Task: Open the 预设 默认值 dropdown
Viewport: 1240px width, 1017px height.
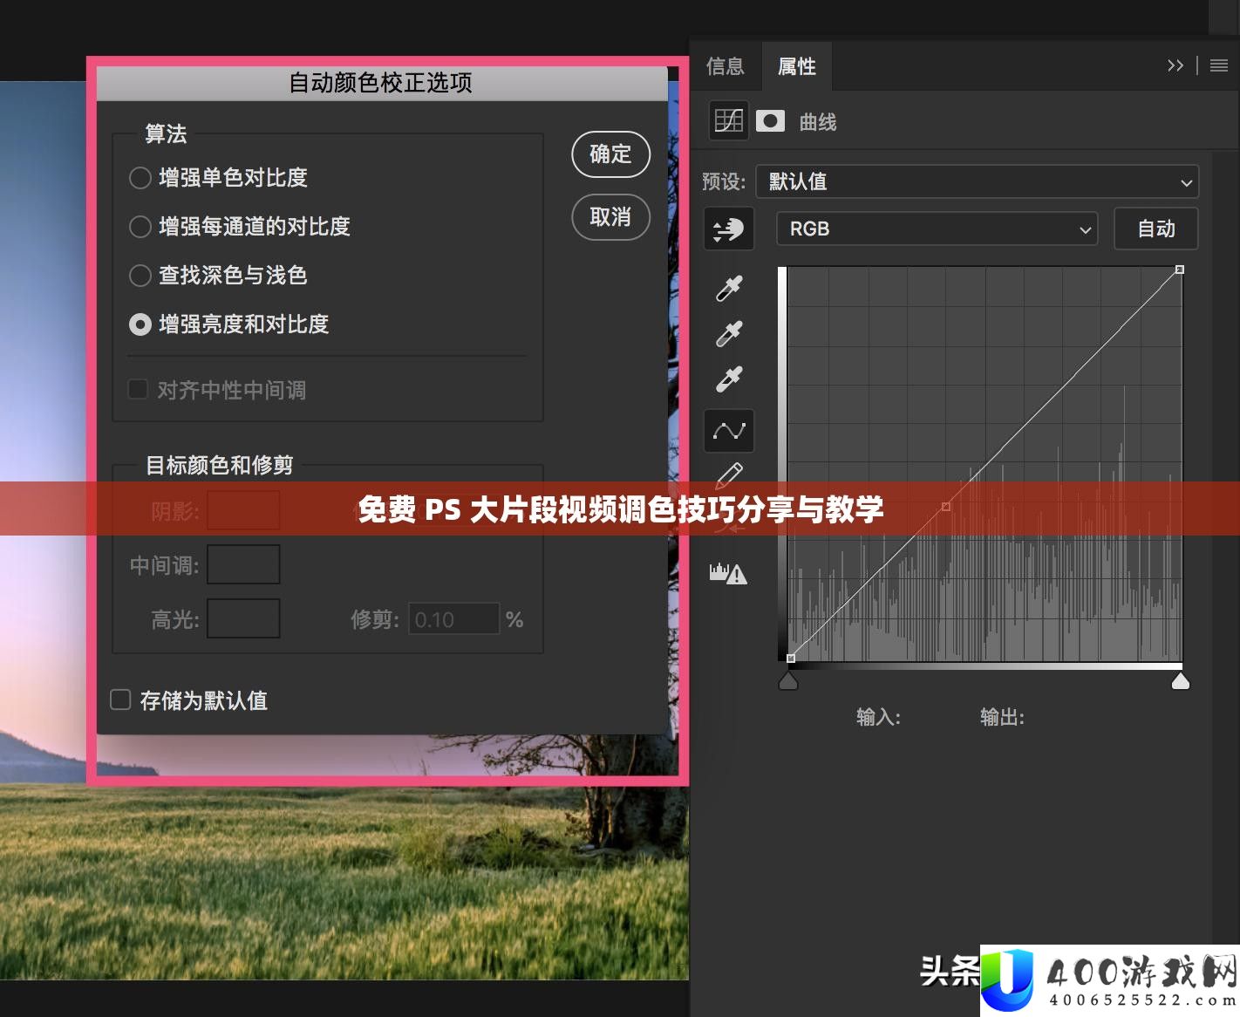Action: 977,181
